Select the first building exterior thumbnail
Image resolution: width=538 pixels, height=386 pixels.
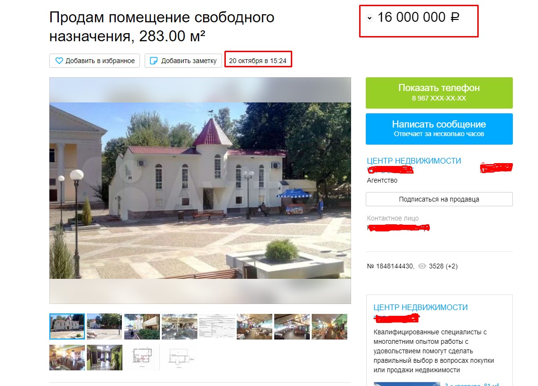(67, 326)
